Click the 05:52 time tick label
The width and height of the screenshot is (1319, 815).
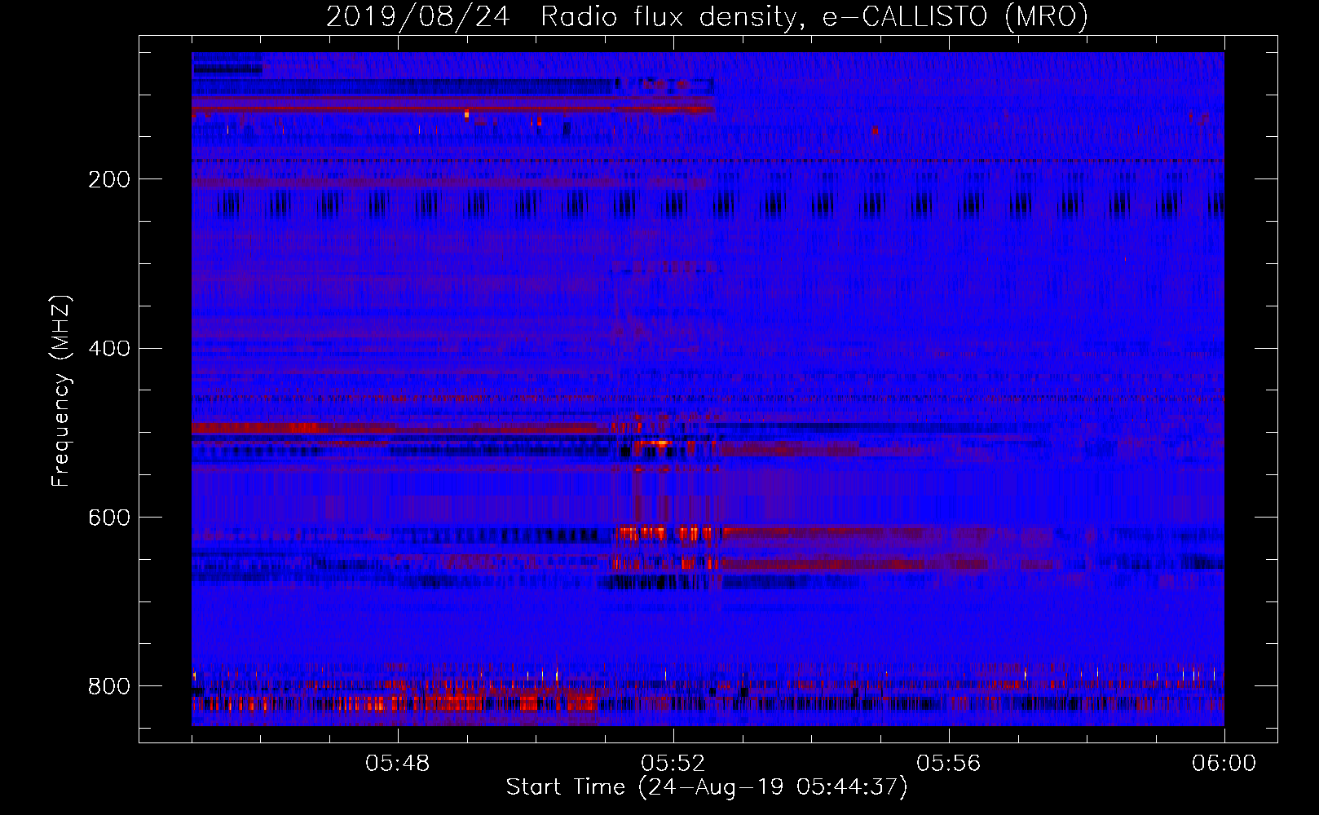coord(673,764)
